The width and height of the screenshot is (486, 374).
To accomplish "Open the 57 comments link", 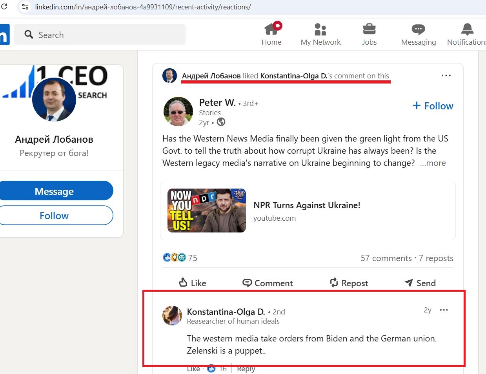I will pyautogui.click(x=386, y=258).
